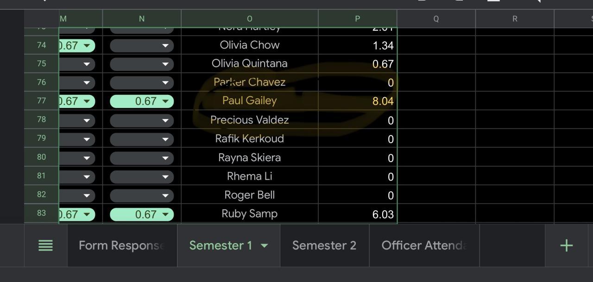Screen dimensions: 593x282
Task: Open the Officer Attendance tab
Action: [423, 245]
